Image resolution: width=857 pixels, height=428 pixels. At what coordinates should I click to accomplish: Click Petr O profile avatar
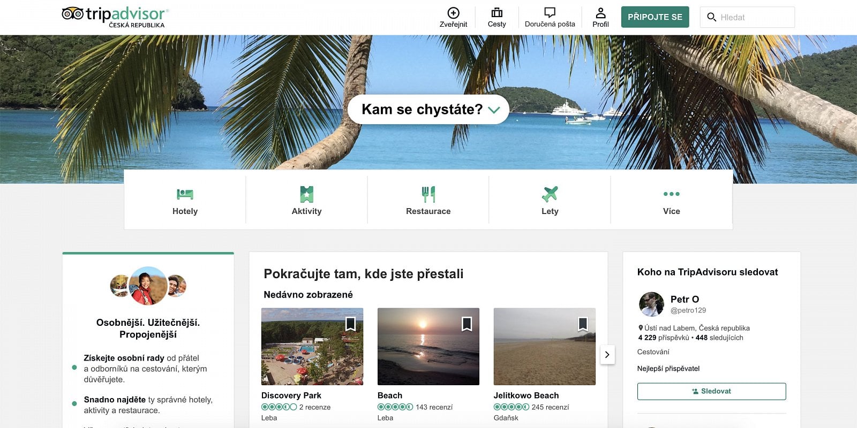pos(651,304)
